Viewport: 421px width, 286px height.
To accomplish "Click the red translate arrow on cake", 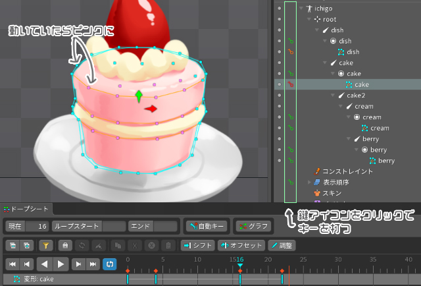I will tap(152, 109).
